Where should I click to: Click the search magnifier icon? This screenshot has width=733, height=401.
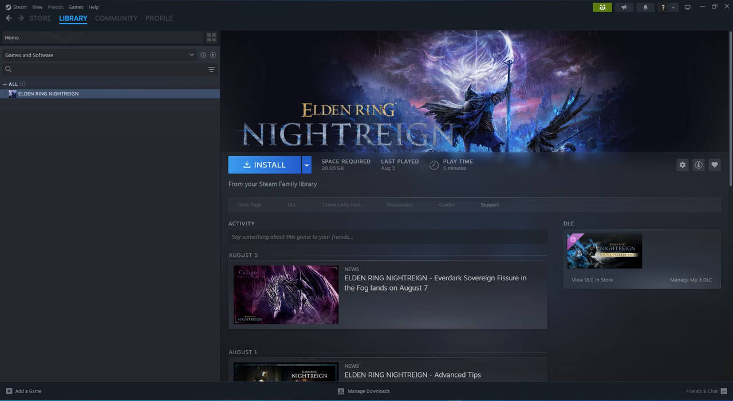coord(9,69)
